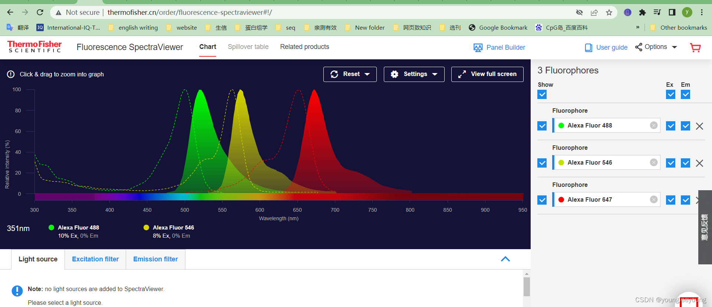Open the Panel Builder link
This screenshot has height=307, width=712.
pyautogui.click(x=506, y=47)
